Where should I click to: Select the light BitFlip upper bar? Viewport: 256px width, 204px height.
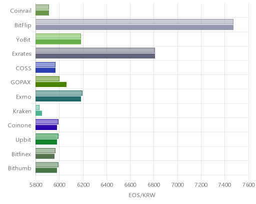[134, 21]
